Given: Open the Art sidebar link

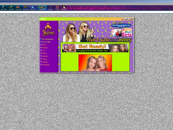Looking at the screenshot, I should pos(44,50).
